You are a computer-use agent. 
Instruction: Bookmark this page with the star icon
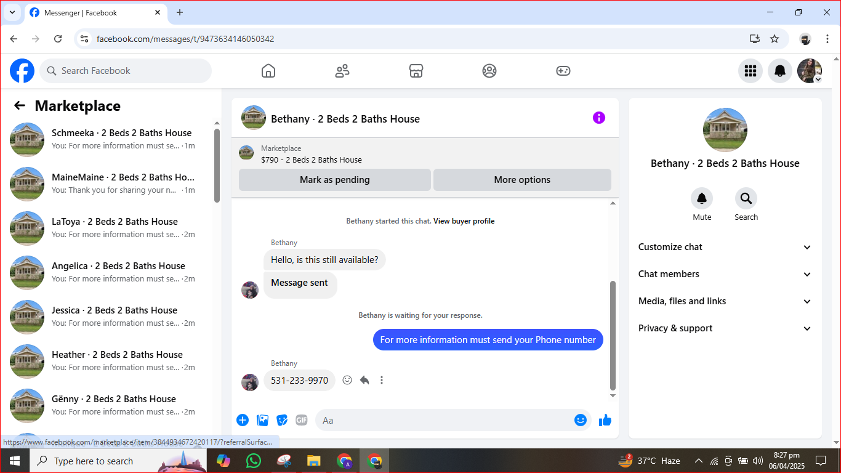pos(775,39)
